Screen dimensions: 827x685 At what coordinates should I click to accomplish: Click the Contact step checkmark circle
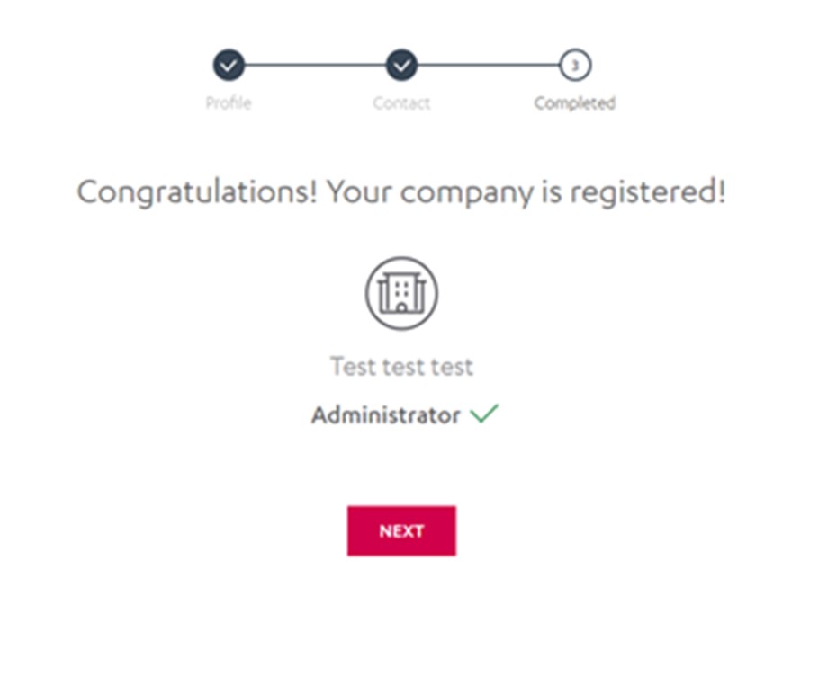[401, 65]
